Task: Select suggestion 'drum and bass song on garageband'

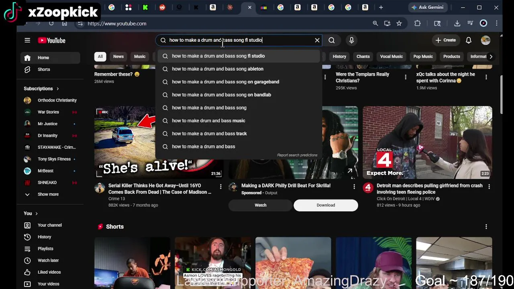Action: point(239,82)
